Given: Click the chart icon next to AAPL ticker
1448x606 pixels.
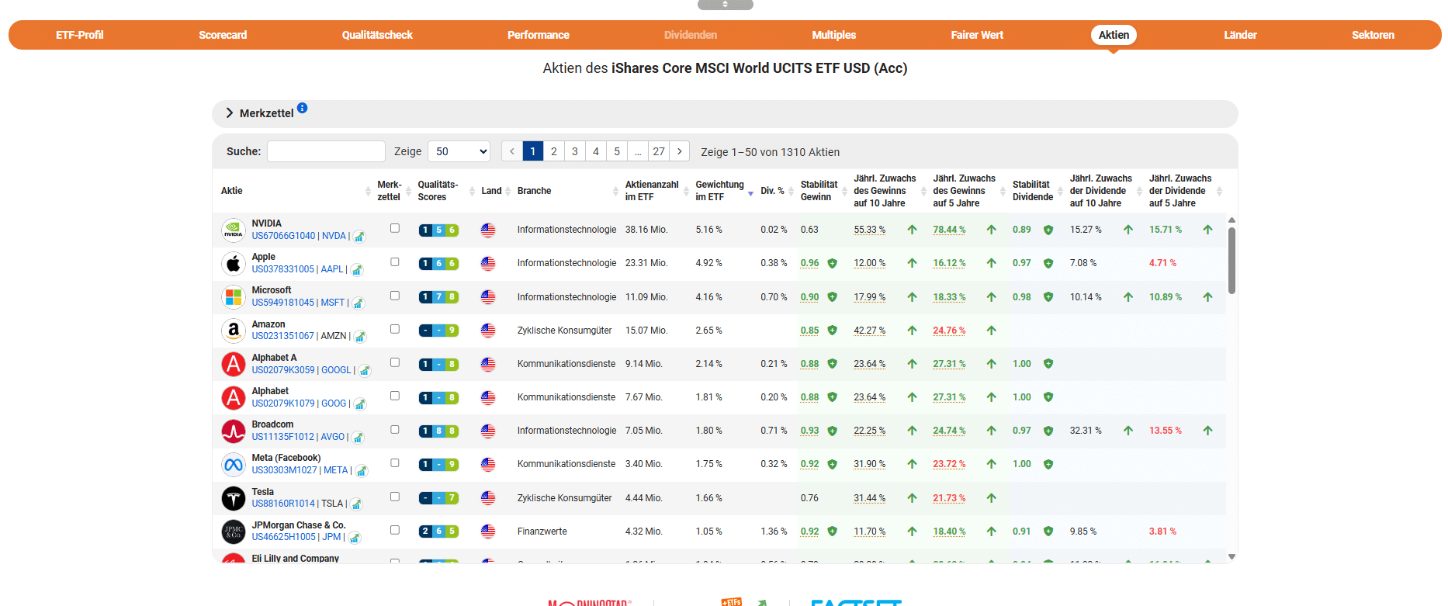Looking at the screenshot, I should click(x=357, y=270).
